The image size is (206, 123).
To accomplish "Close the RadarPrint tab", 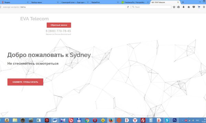I will tap(118, 2).
